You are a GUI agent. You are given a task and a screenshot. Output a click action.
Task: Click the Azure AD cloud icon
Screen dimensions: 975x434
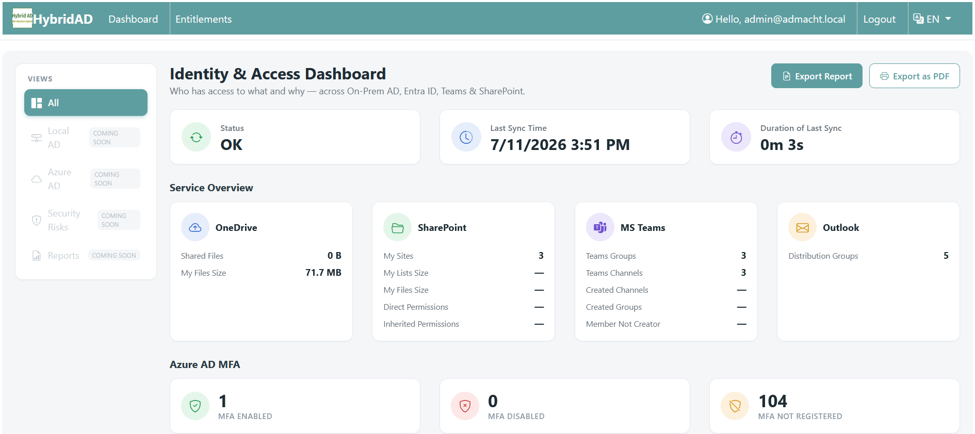tap(37, 179)
